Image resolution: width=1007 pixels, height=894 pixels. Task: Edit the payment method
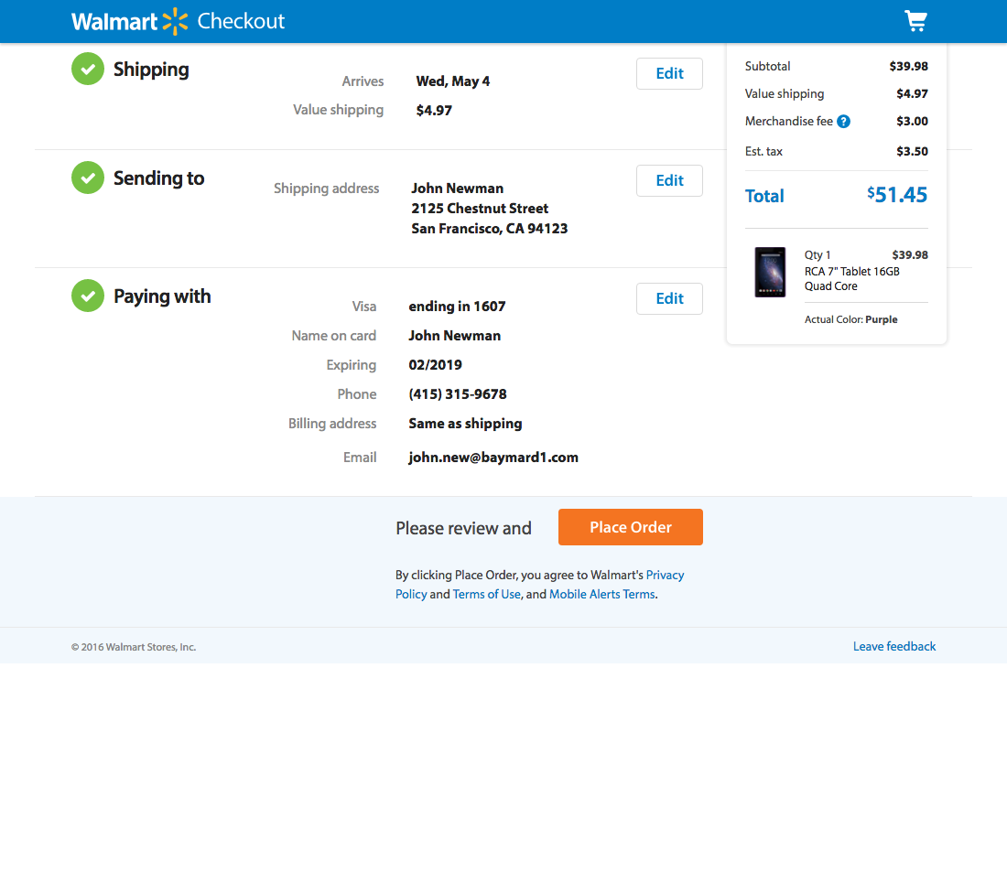coord(669,298)
